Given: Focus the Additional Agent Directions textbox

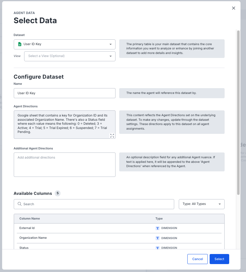Looking at the screenshot, I should 64,165.
